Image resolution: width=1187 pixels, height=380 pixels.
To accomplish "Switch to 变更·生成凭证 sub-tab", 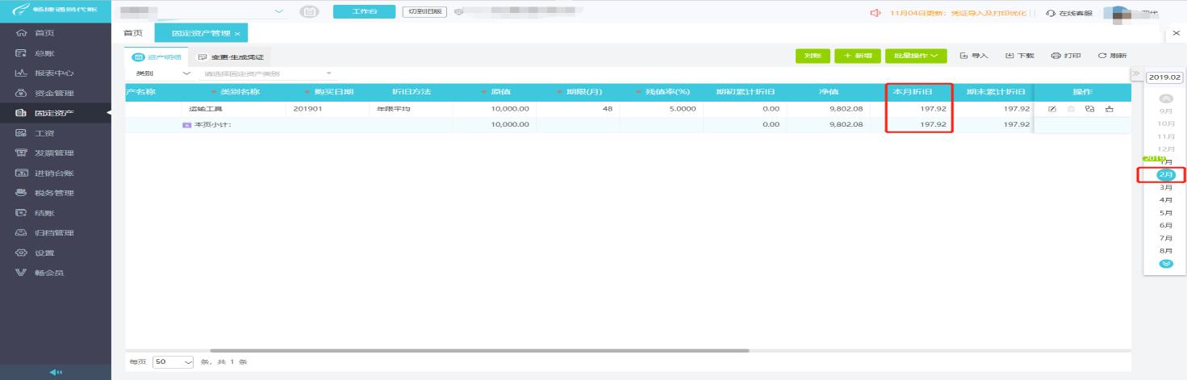I will coord(232,57).
